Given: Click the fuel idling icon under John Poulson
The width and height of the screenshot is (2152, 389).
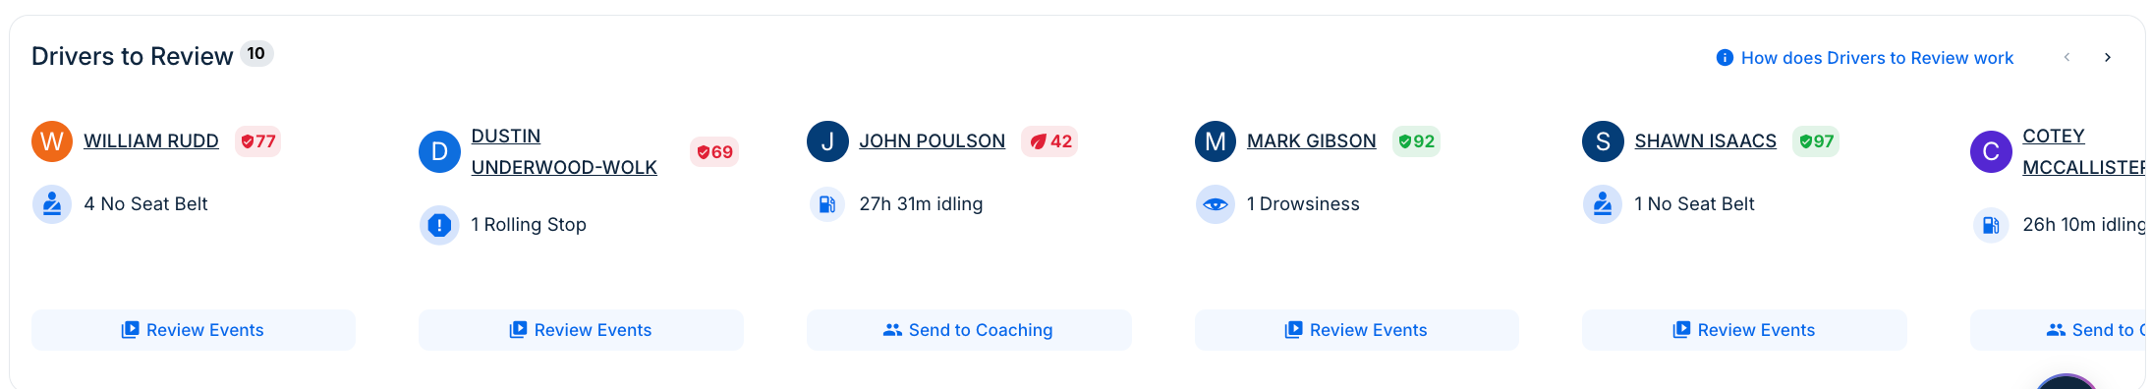Looking at the screenshot, I should [x=827, y=204].
